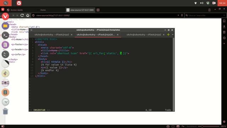The height and width of the screenshot is (128, 227).
Task: Open closed tabs trash in tab bar
Action: [209, 10]
